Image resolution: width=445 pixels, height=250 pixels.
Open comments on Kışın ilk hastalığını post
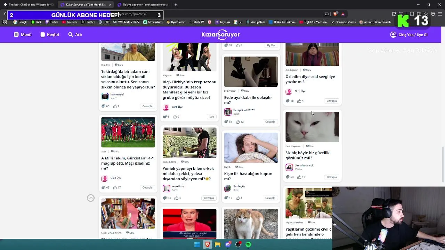tap(228, 198)
